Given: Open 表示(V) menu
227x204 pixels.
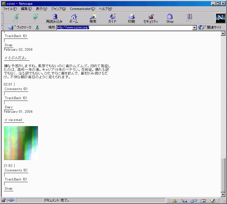Looking at the screenshot, I should click(41, 9).
